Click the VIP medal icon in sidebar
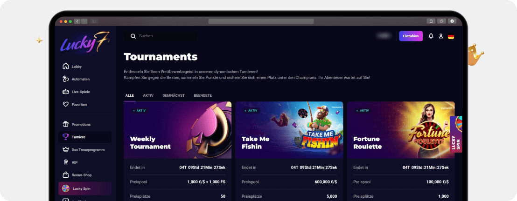 (66, 162)
